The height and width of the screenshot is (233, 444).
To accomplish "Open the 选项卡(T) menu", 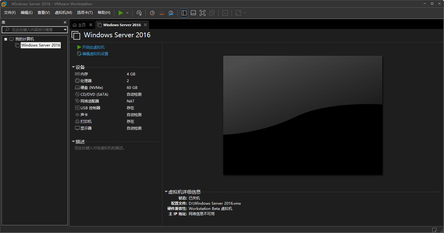I will [x=85, y=13].
